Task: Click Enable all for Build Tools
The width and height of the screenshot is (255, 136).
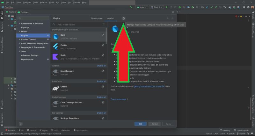Action: 101,82
